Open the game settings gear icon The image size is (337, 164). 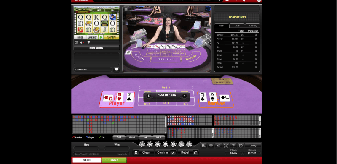tap(241, 146)
